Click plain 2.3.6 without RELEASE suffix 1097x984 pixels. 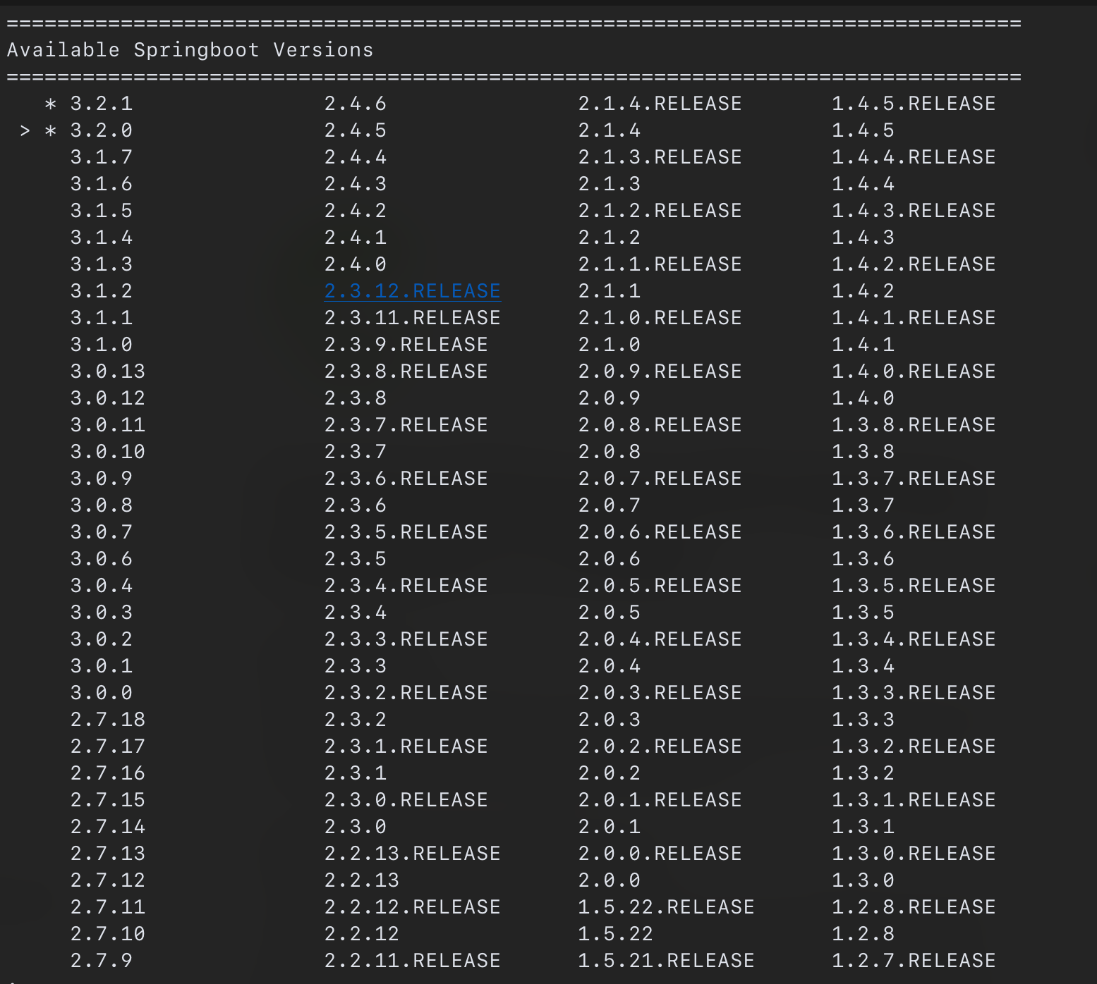[x=356, y=505]
